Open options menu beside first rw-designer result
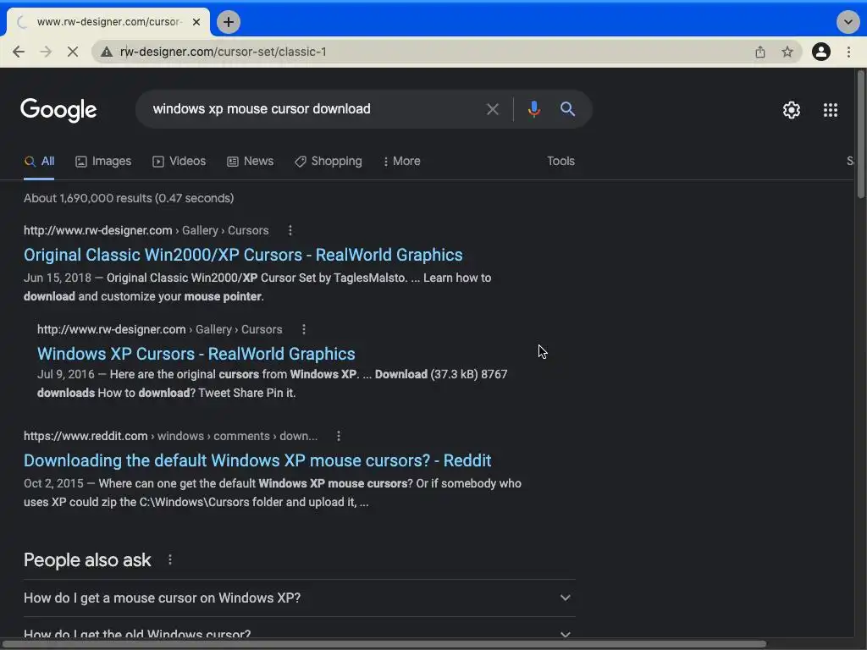This screenshot has height=650, width=867. coord(290,230)
